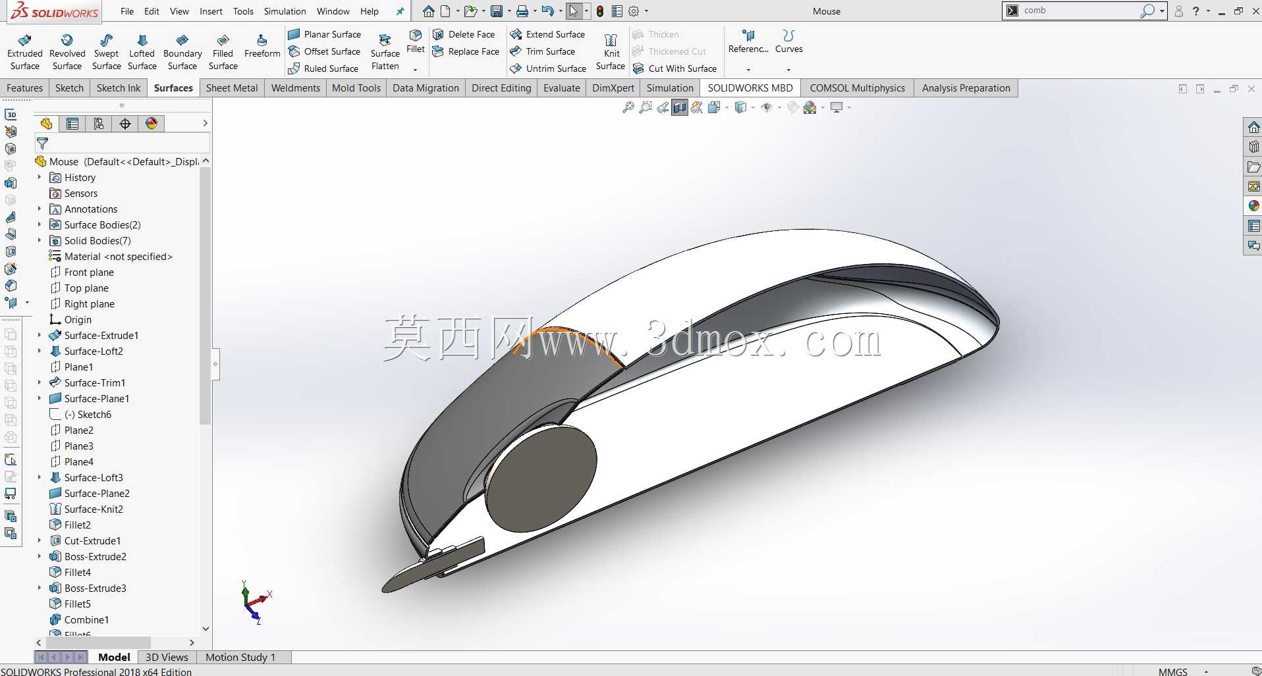Open the Knit Surface tool
Image resolution: width=1262 pixels, height=676 pixels.
coord(611,51)
